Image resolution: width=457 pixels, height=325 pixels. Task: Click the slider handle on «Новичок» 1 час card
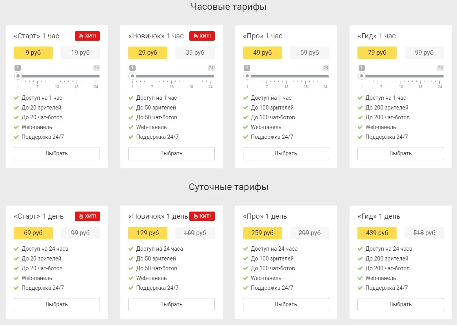point(132,76)
